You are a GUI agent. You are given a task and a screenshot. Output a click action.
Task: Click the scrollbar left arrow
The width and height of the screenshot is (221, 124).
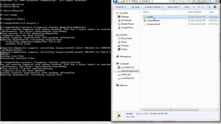coord(142,110)
